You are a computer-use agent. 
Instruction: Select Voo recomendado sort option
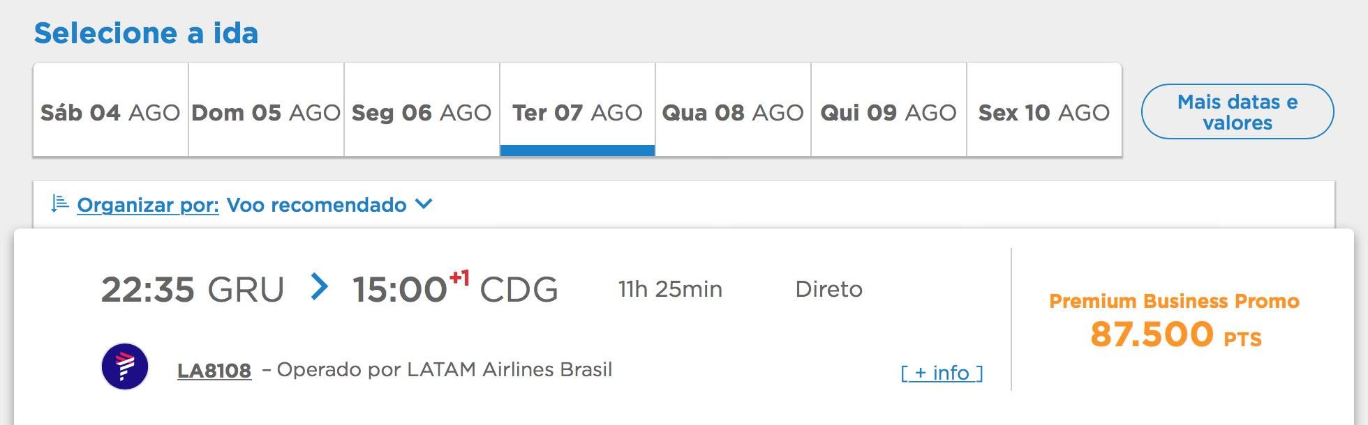coord(316,205)
